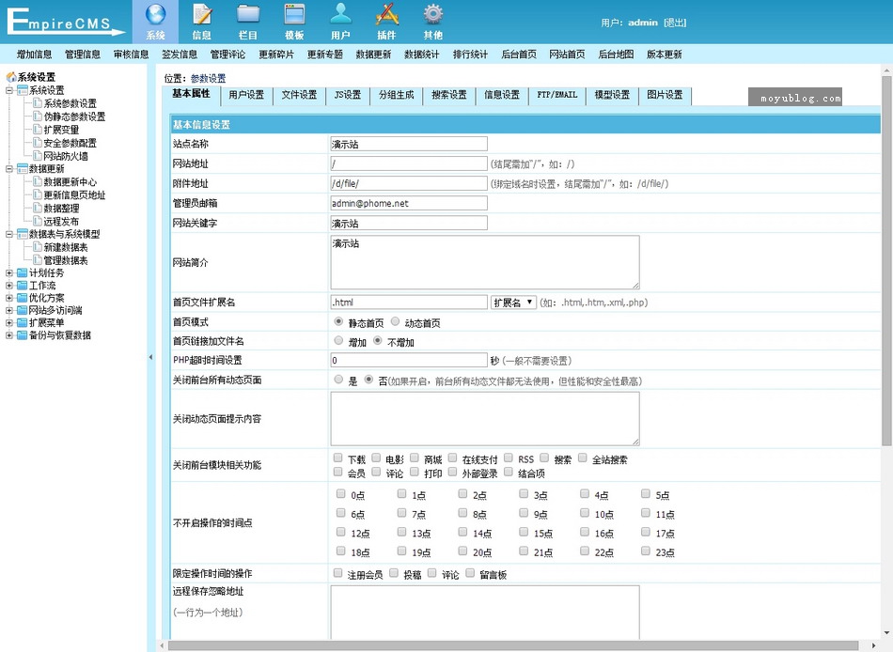Screen dimensions: 893x652
Task: Click the page icon beside 远程发布
Action: click(x=38, y=221)
